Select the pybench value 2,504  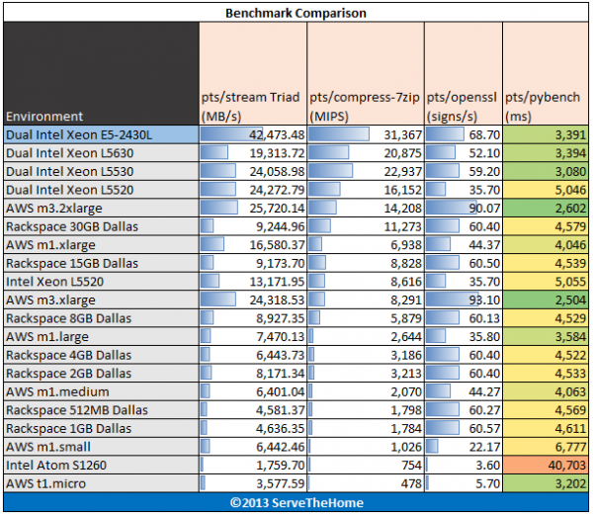point(546,300)
